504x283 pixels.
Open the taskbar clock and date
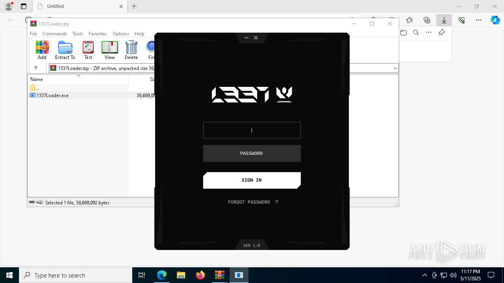point(471,275)
